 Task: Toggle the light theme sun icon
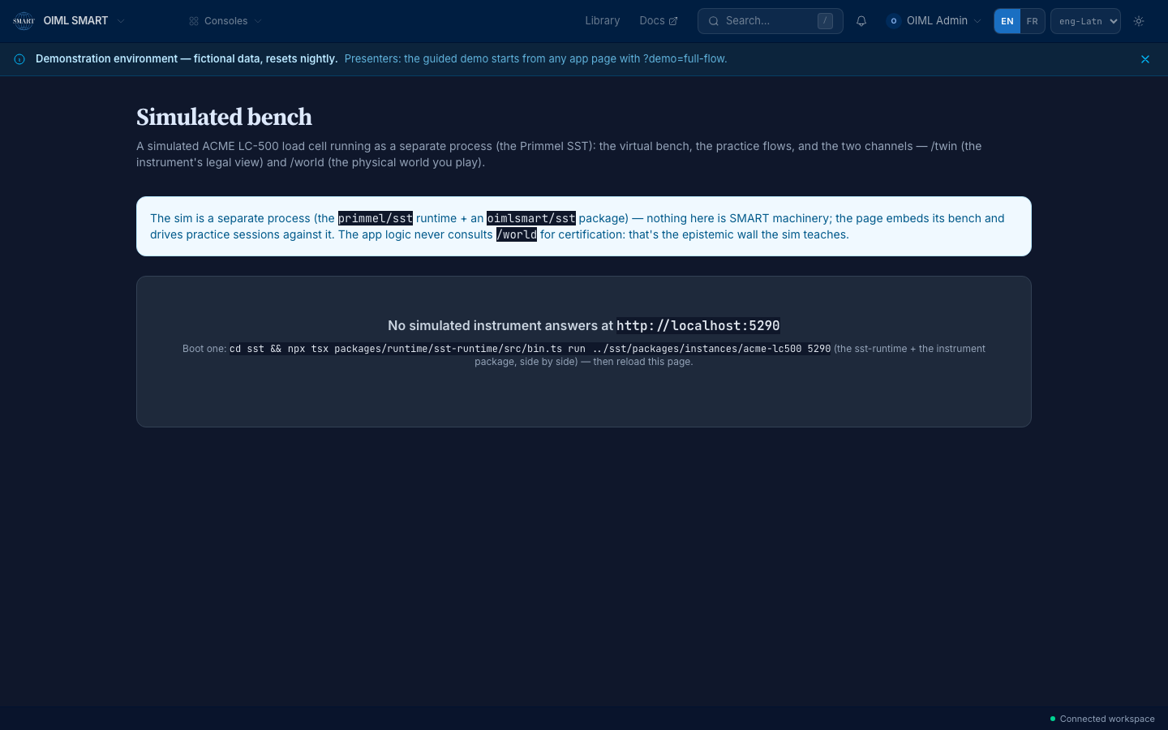pos(1139,21)
